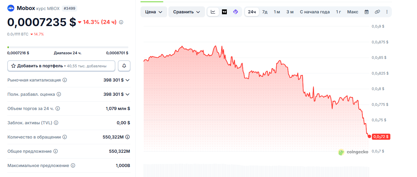
Task: Click the 24h low value 0,0007216 $
Action: (18, 53)
